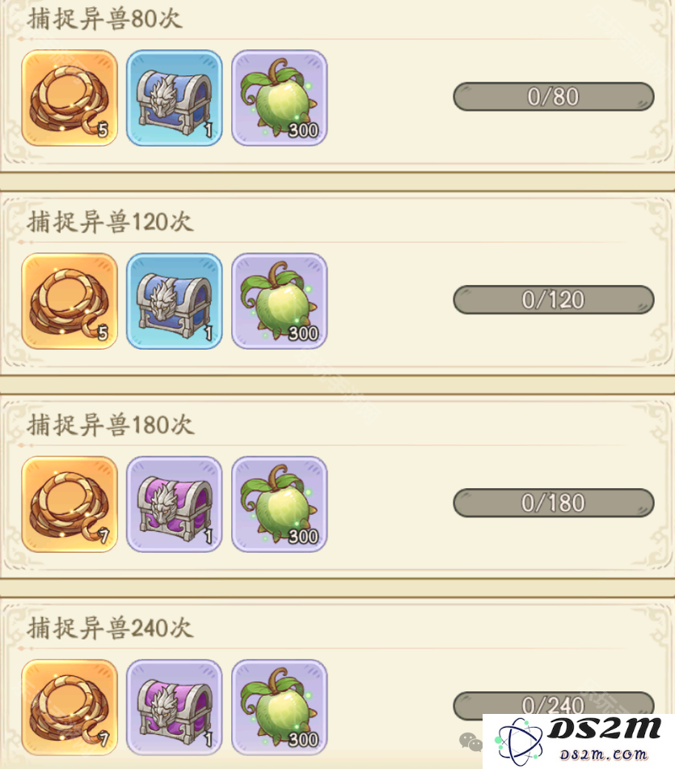
Task: Tap the rope reward in the 80-capture row
Action: click(70, 98)
